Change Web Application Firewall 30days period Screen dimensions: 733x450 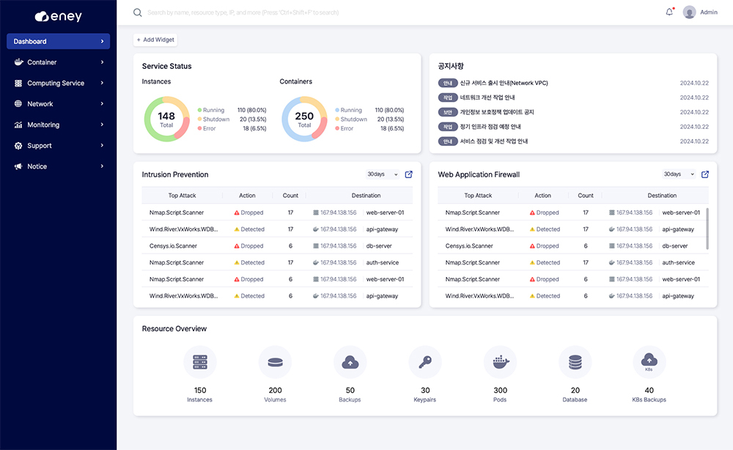tap(679, 174)
